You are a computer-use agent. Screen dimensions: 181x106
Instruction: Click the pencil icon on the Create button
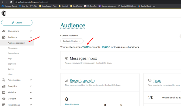13,23
